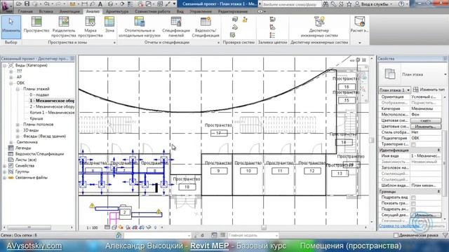449x252 pixels.
Task: Click Вход в службы sign-in
Action: coord(374,4)
